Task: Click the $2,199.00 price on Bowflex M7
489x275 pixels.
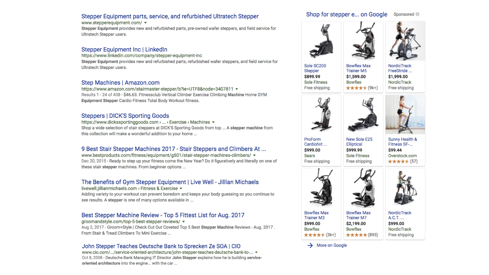Action: 356,224
